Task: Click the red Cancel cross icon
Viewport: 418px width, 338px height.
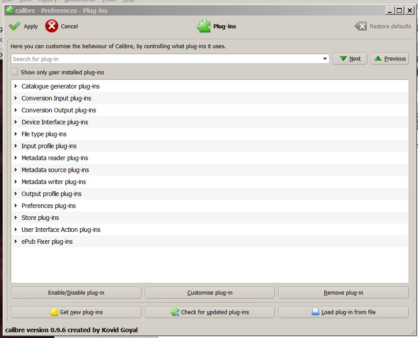Action: coord(52,26)
